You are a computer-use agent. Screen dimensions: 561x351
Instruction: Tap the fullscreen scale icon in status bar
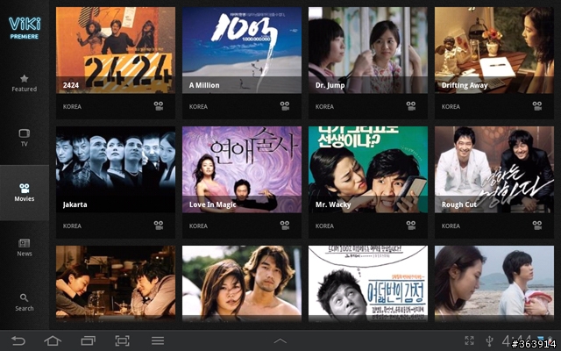coord(469,340)
